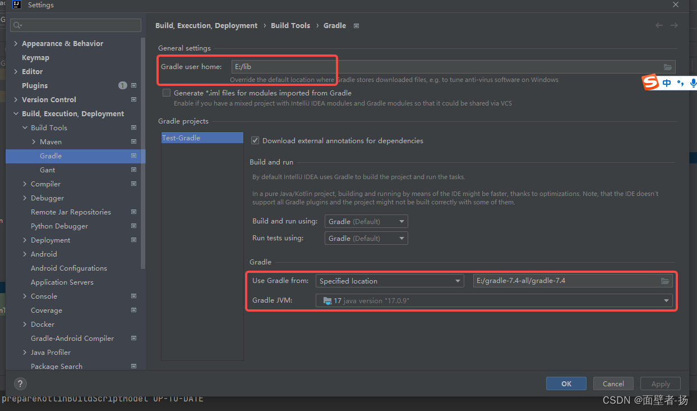The image size is (697, 411).
Task: Click the Sogou microphone voice input icon
Action: click(x=693, y=83)
